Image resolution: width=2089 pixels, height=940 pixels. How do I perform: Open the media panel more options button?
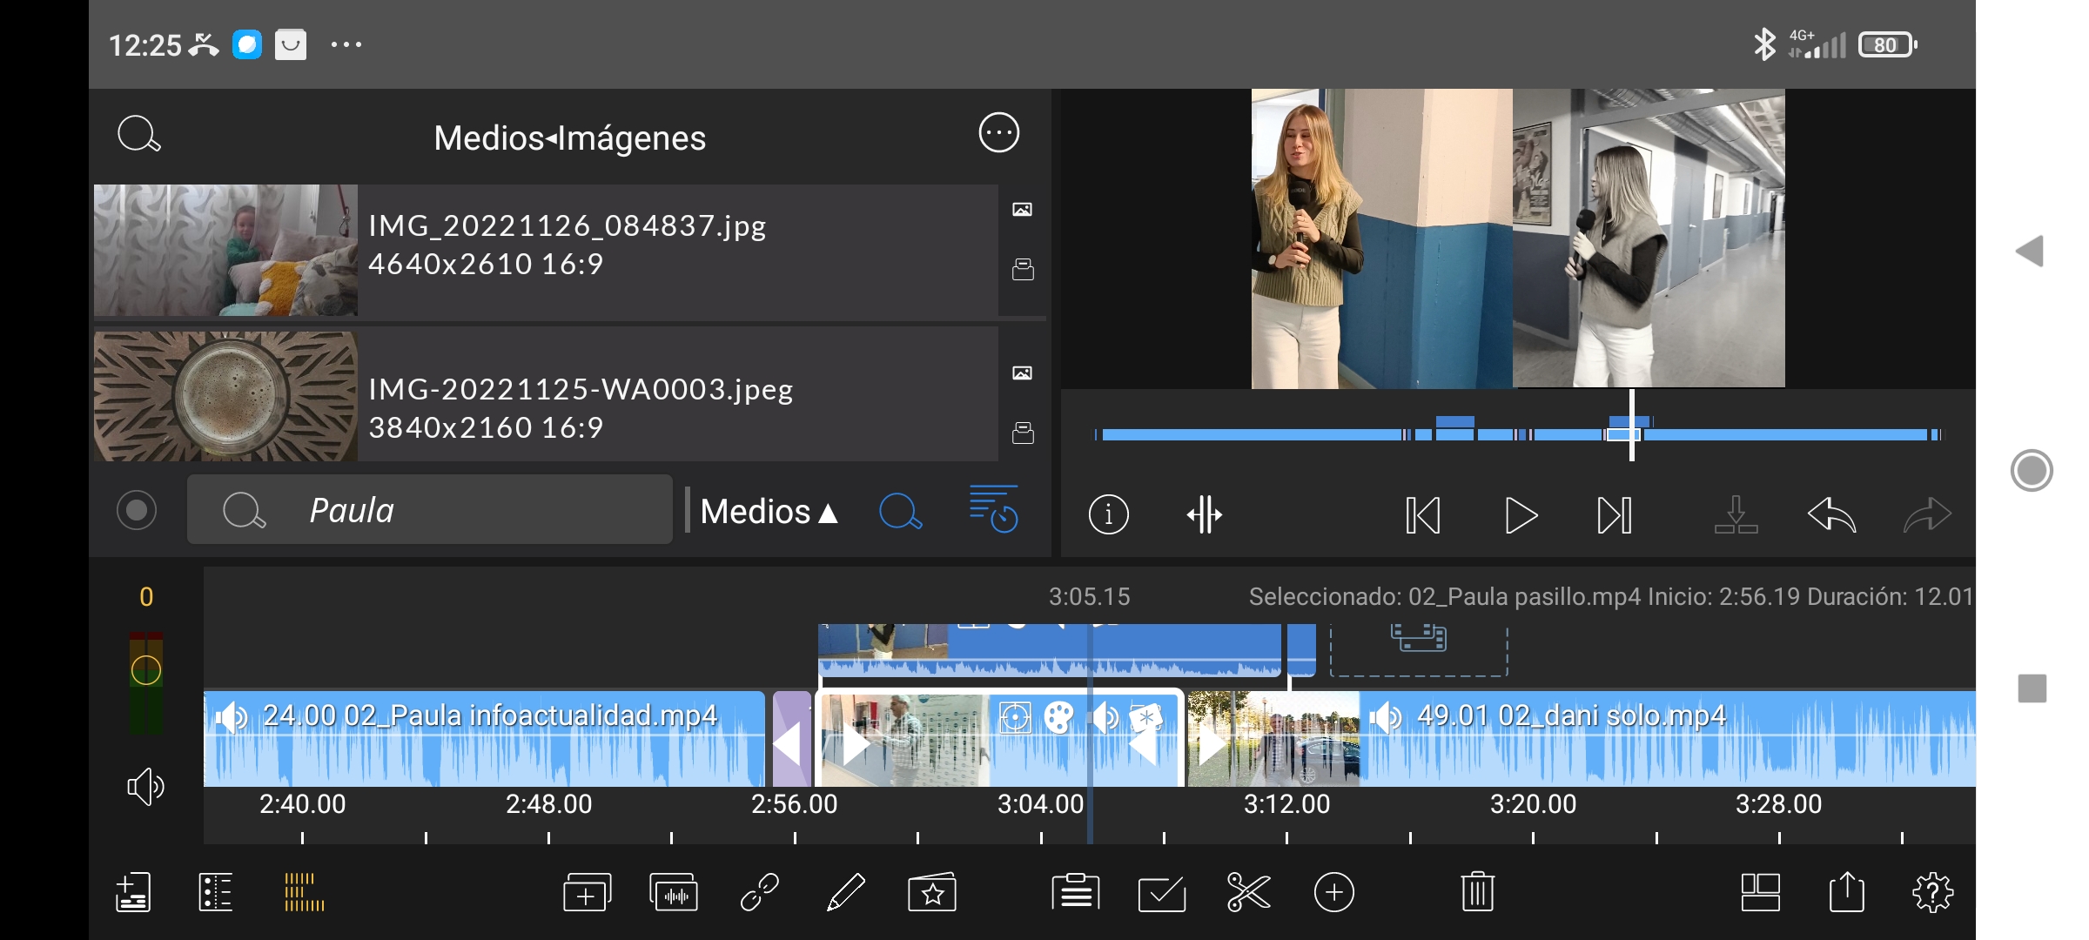(x=998, y=133)
